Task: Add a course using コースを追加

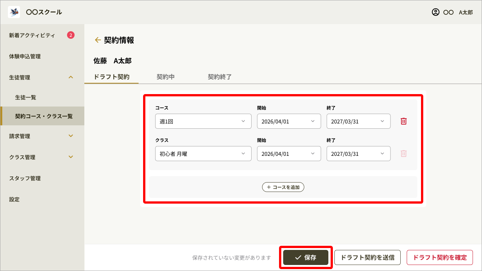Action: pos(283,187)
